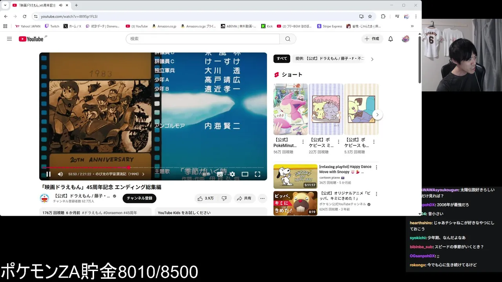Open Kick bookmark

point(267,26)
